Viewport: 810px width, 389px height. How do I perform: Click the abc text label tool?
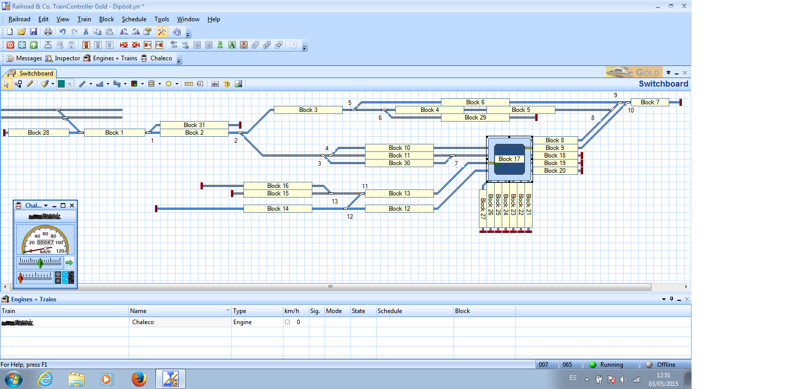[x=215, y=84]
